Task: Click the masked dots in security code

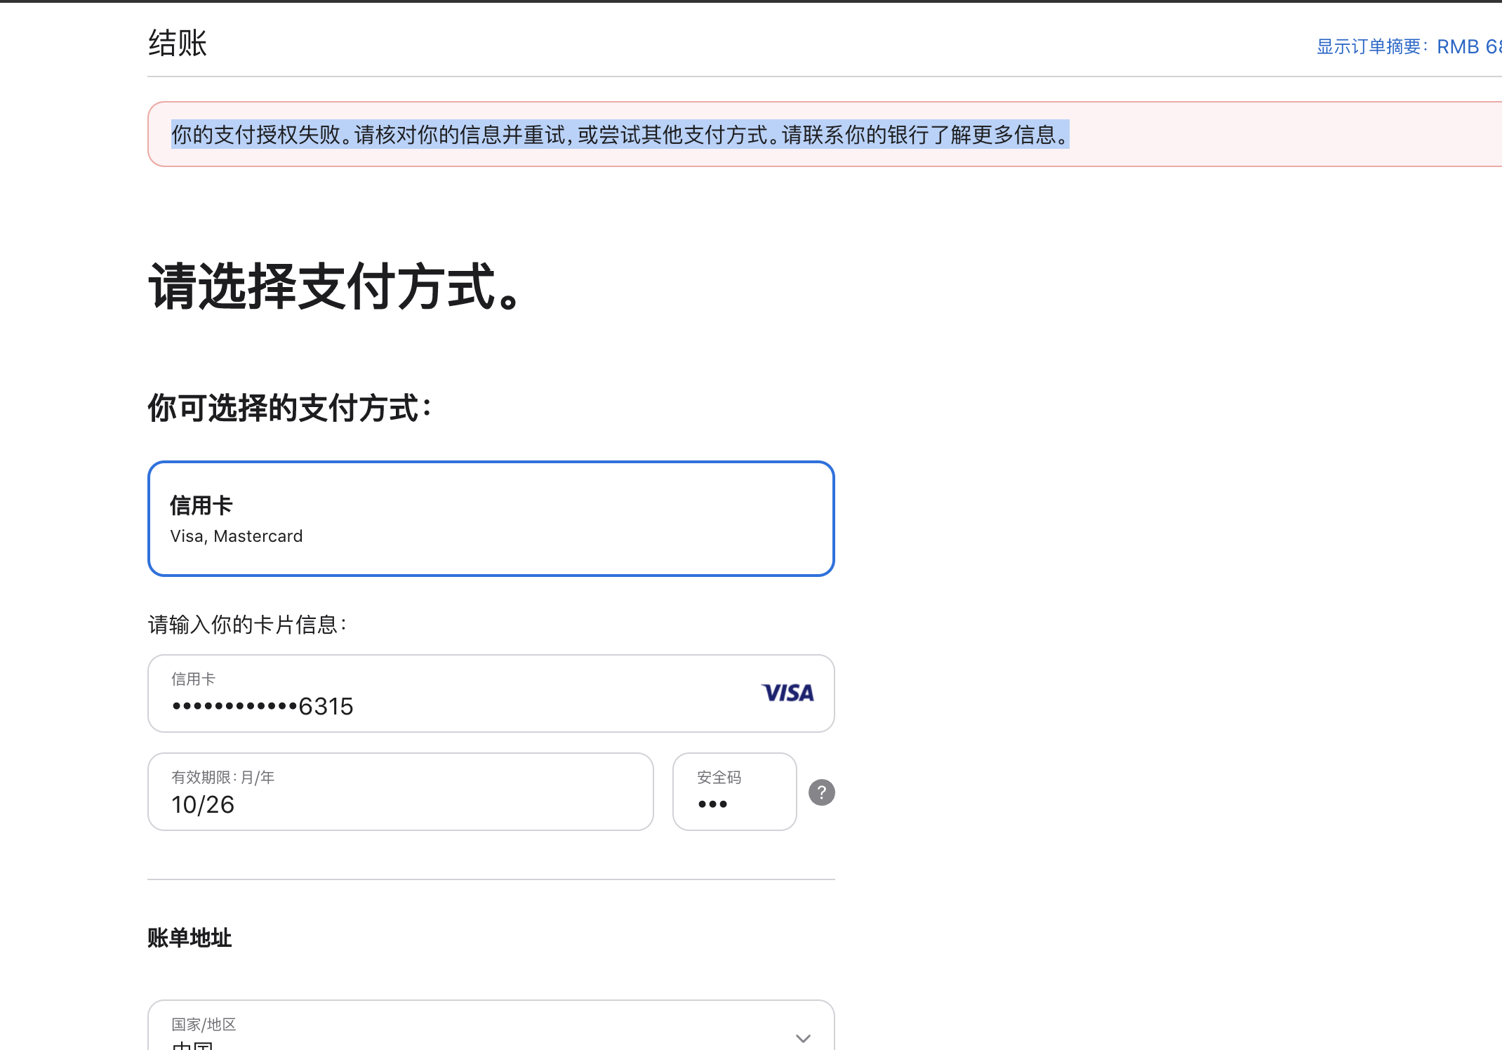Action: (x=712, y=804)
